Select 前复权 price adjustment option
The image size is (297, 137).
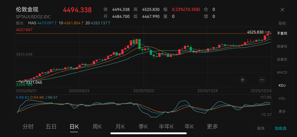click(x=282, y=46)
